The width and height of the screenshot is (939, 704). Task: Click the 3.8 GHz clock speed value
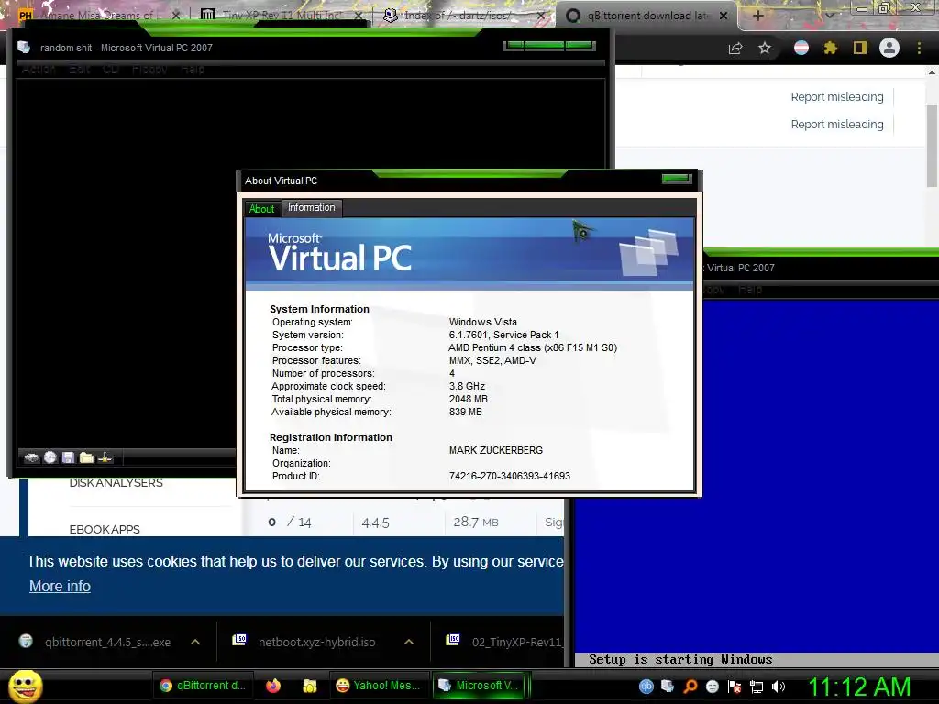click(467, 386)
